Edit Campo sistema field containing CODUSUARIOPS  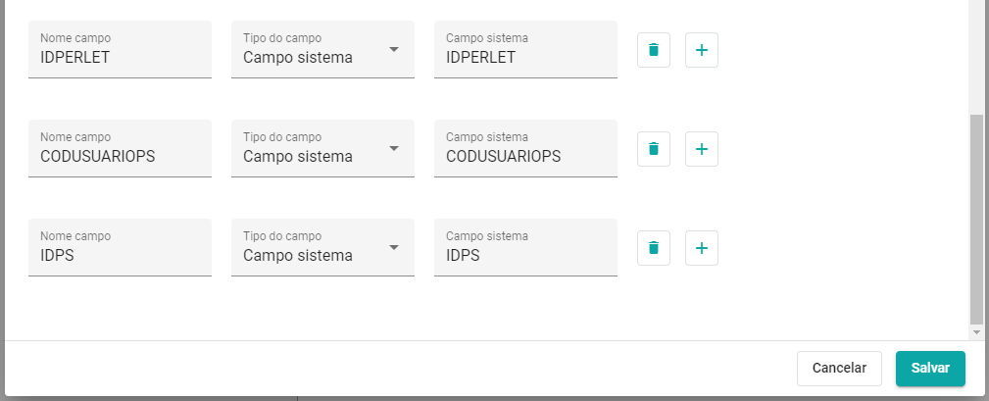525,148
